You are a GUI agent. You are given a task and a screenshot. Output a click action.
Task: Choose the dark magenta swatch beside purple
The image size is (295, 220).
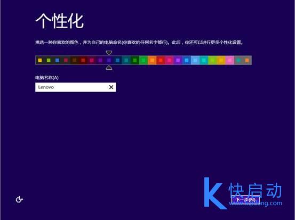92,60
